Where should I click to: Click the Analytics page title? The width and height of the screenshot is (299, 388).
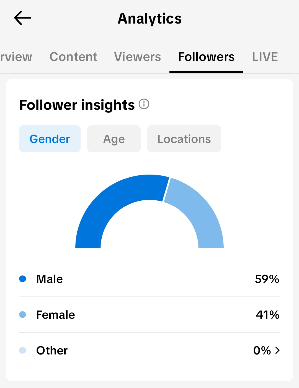(149, 19)
